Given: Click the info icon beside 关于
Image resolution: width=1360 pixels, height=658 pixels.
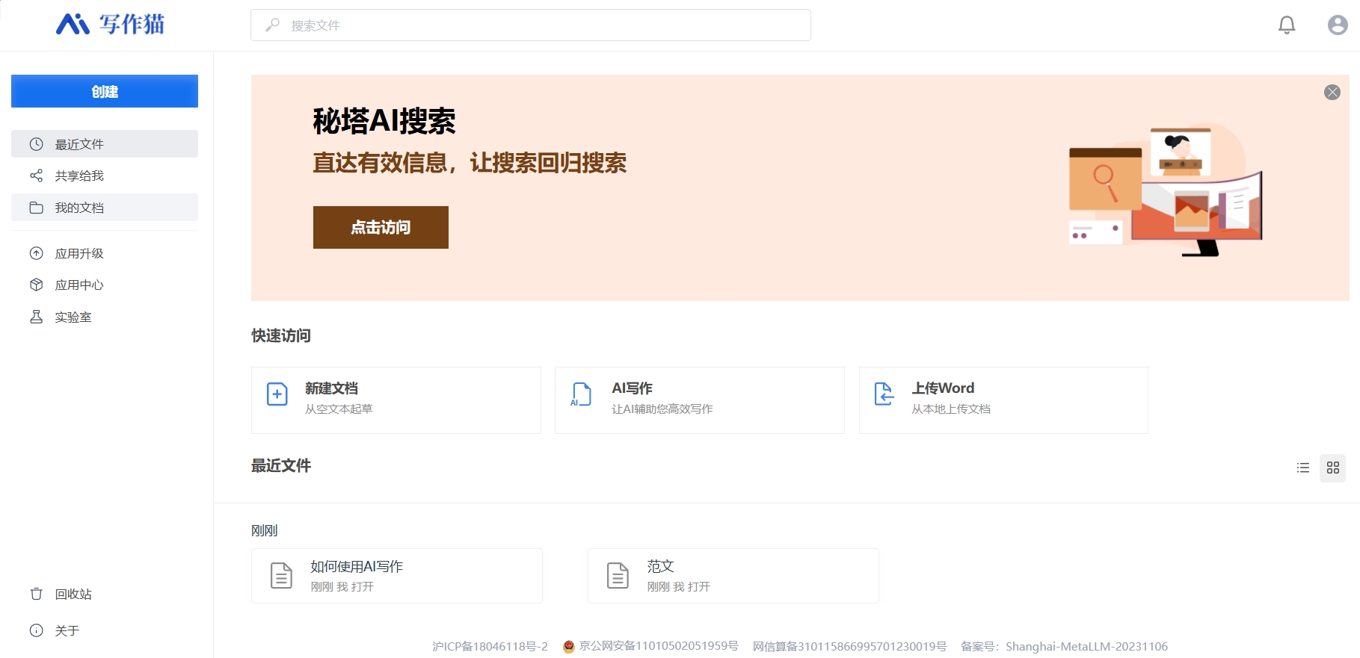Looking at the screenshot, I should point(36,630).
